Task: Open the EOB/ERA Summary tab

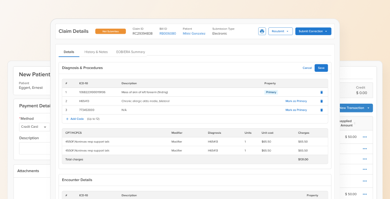Action: tap(130, 52)
